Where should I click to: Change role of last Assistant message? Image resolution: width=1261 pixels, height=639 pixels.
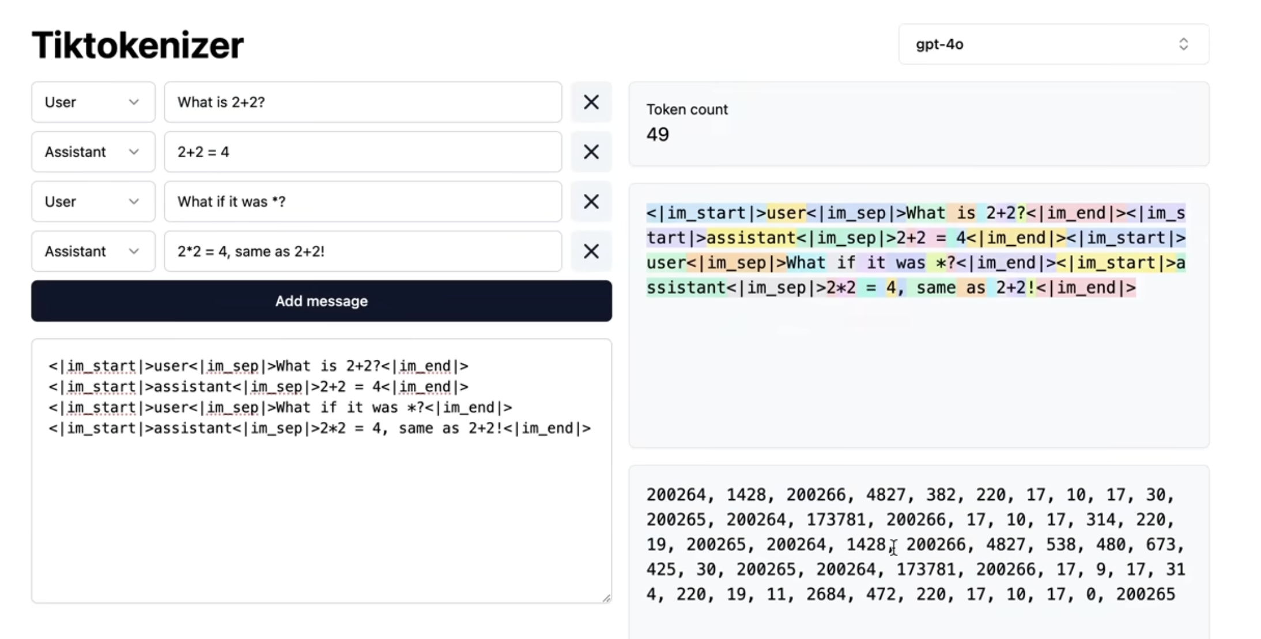(93, 252)
